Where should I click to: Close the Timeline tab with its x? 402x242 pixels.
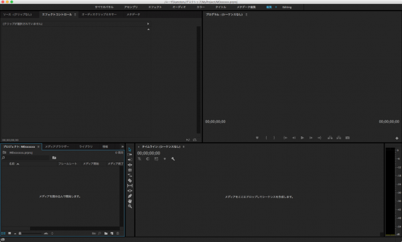click(x=139, y=147)
